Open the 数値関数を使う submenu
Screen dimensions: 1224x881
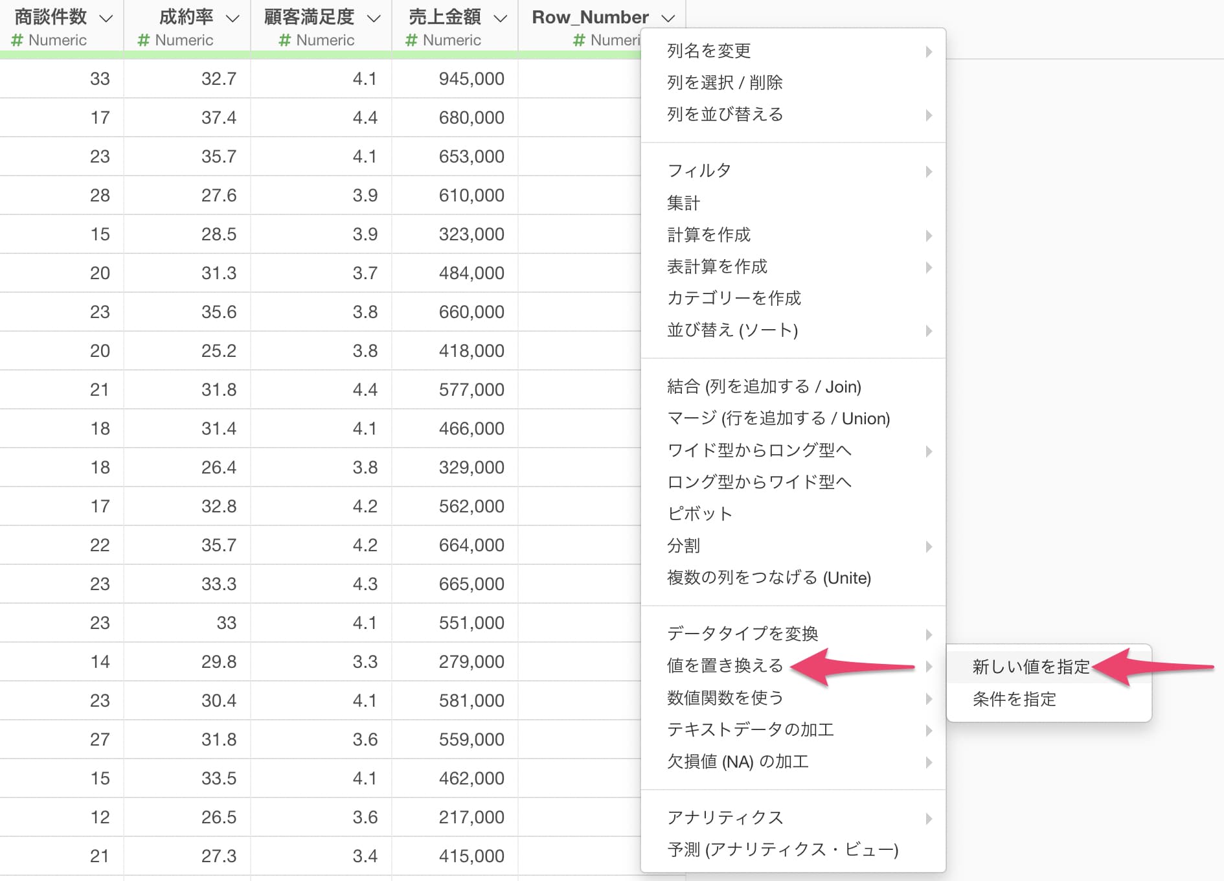click(793, 698)
